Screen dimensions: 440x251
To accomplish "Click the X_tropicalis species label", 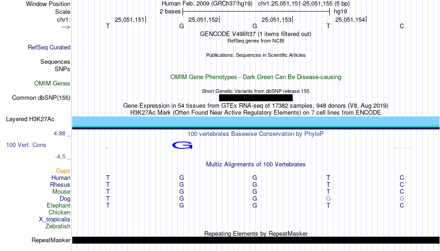I will click(x=55, y=220).
